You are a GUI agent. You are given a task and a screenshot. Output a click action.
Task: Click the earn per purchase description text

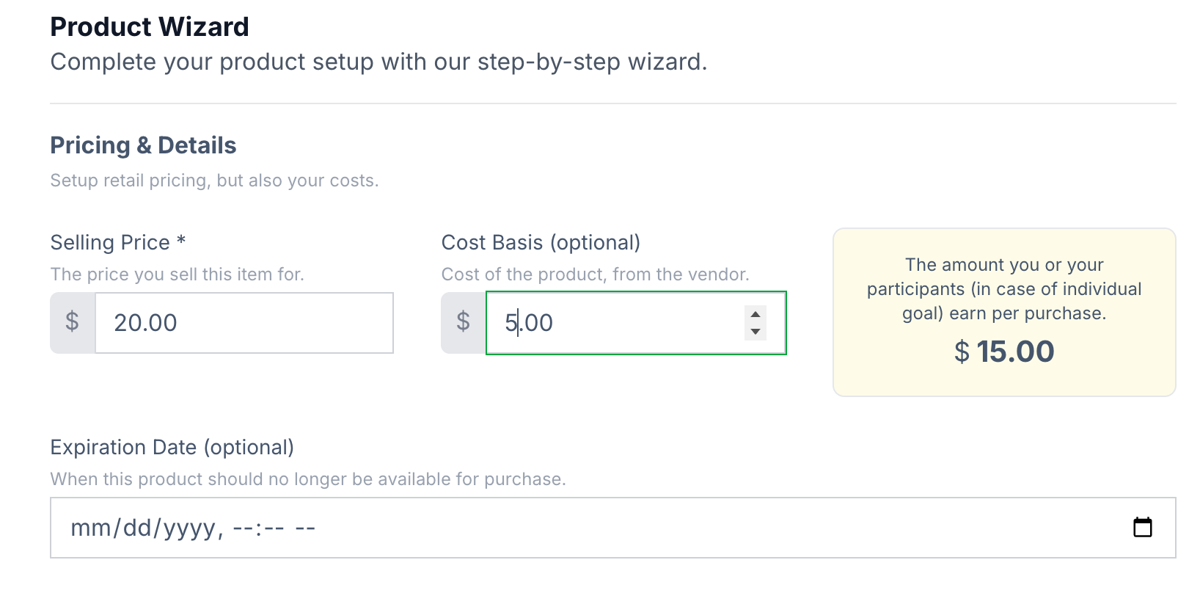coord(1004,289)
